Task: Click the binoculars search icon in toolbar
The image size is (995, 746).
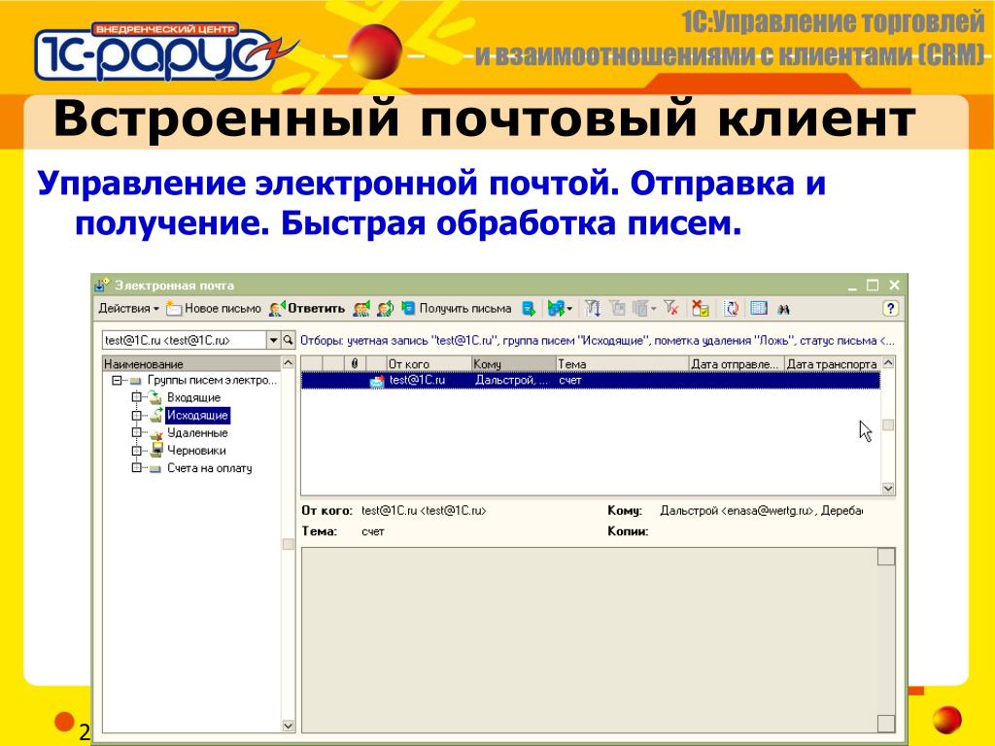Action: click(783, 309)
